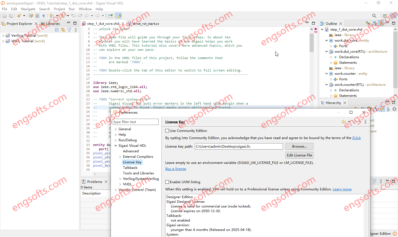Select Help preferences node
This screenshot has width=398, height=237.
click(x=122, y=134)
